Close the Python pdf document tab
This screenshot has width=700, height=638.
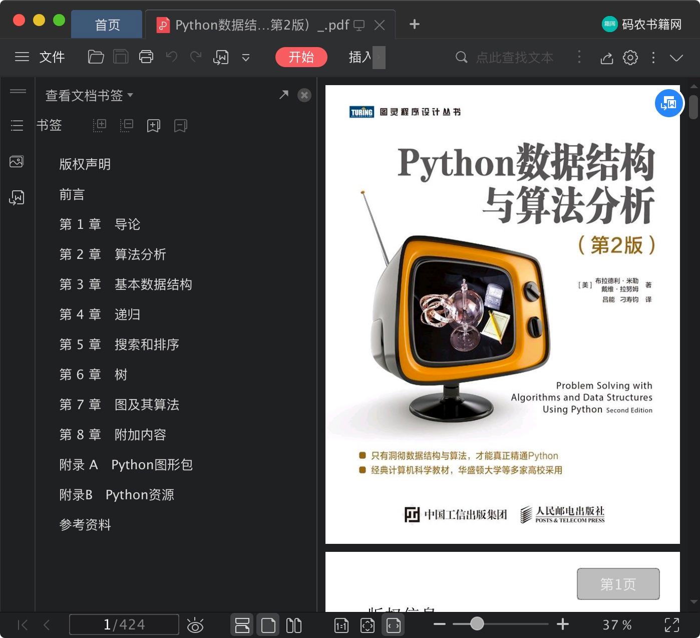pyautogui.click(x=380, y=25)
